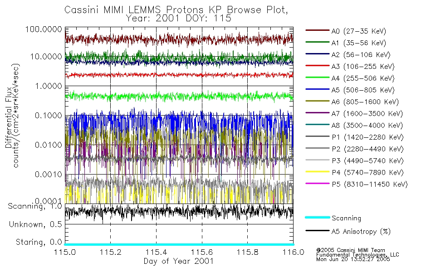Click the A4 (255-506 KeV) legend label
The height and width of the screenshot is (272, 431).
[363, 78]
